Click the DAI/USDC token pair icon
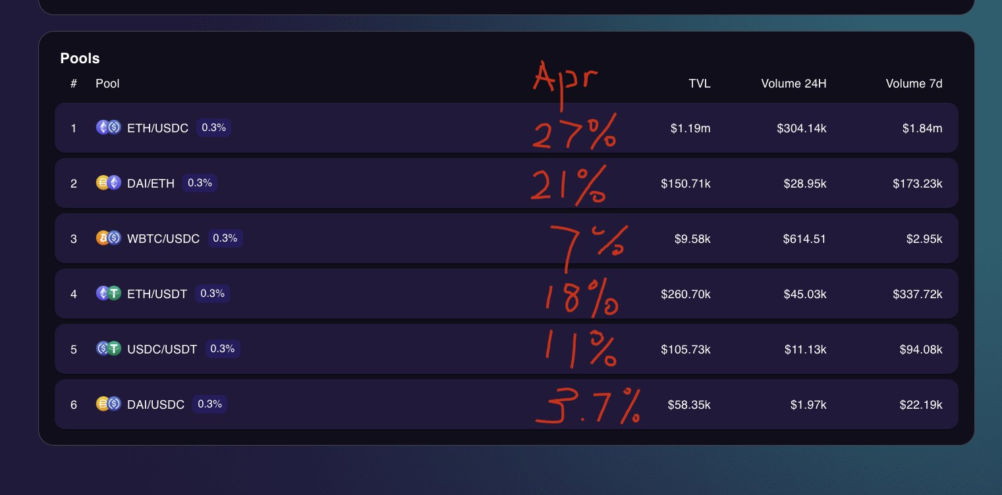This screenshot has height=495, width=1002. point(109,404)
